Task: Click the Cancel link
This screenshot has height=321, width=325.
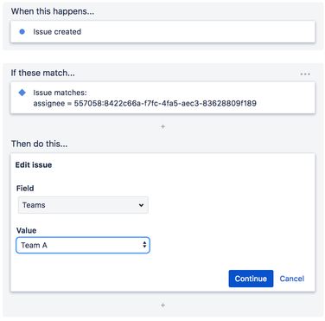Action: click(x=292, y=279)
